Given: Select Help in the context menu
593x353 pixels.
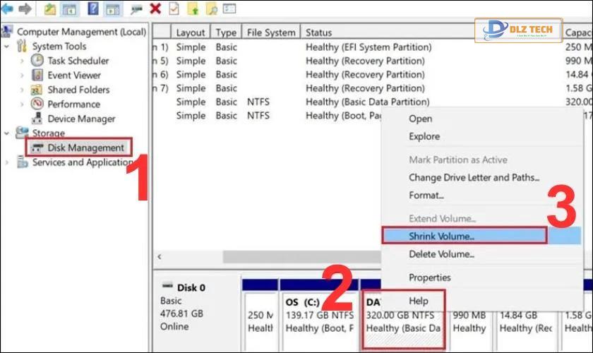Looking at the screenshot, I should click(x=418, y=301).
